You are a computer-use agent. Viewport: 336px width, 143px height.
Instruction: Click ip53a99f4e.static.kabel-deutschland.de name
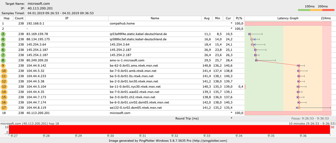click(138, 34)
